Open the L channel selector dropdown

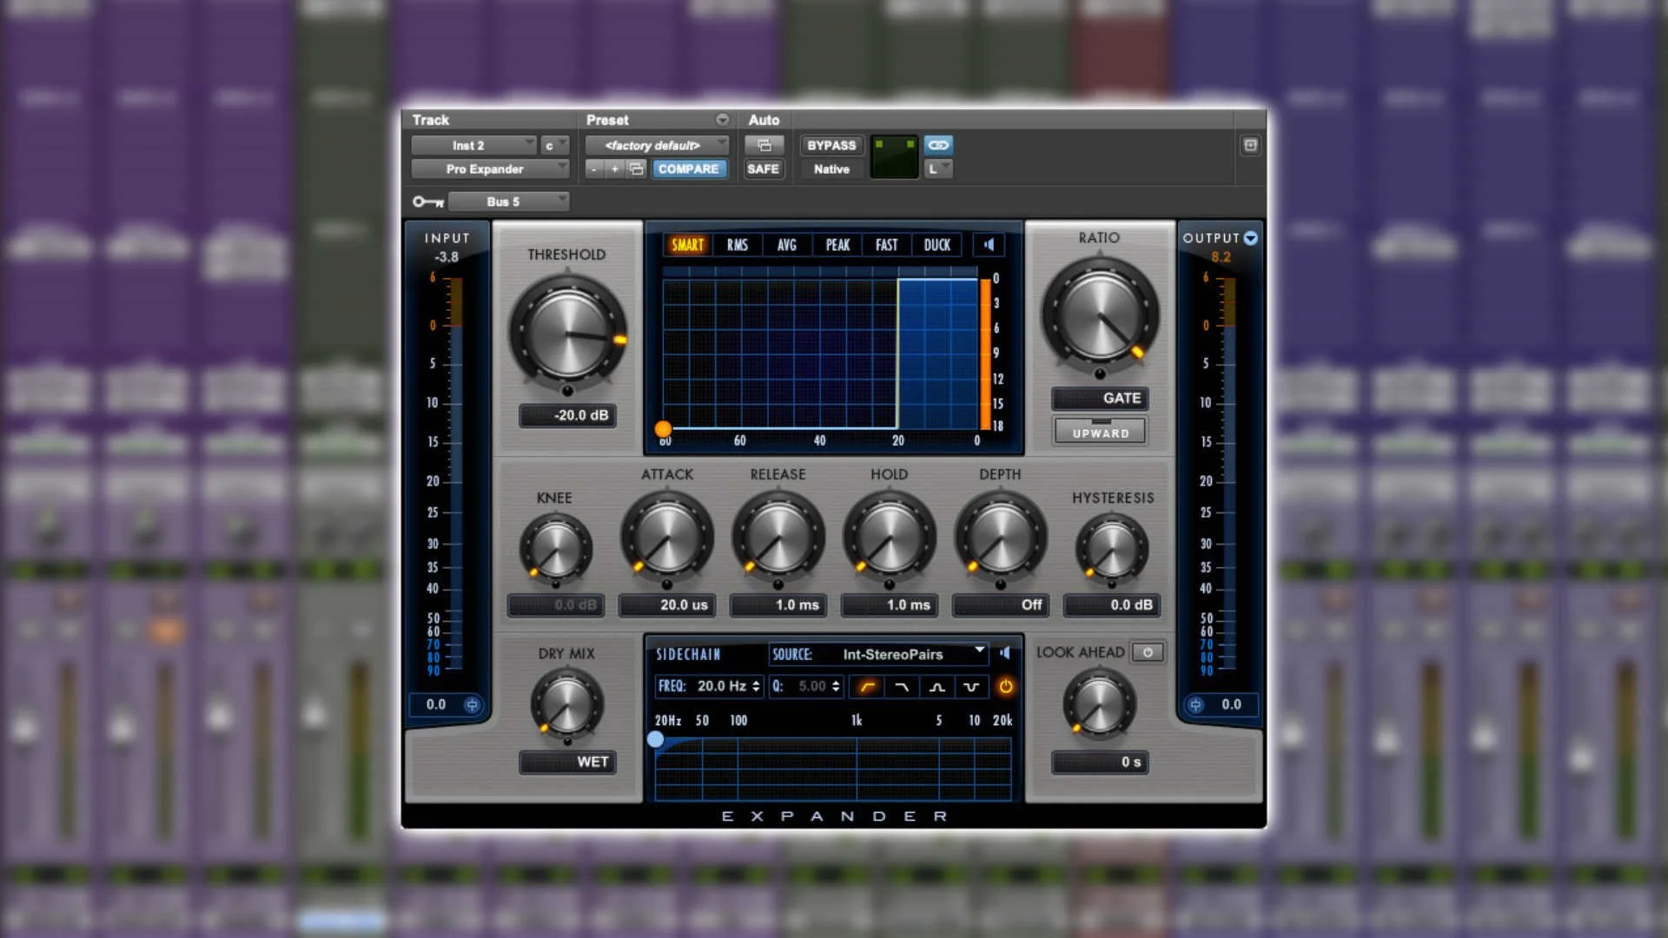coord(938,168)
